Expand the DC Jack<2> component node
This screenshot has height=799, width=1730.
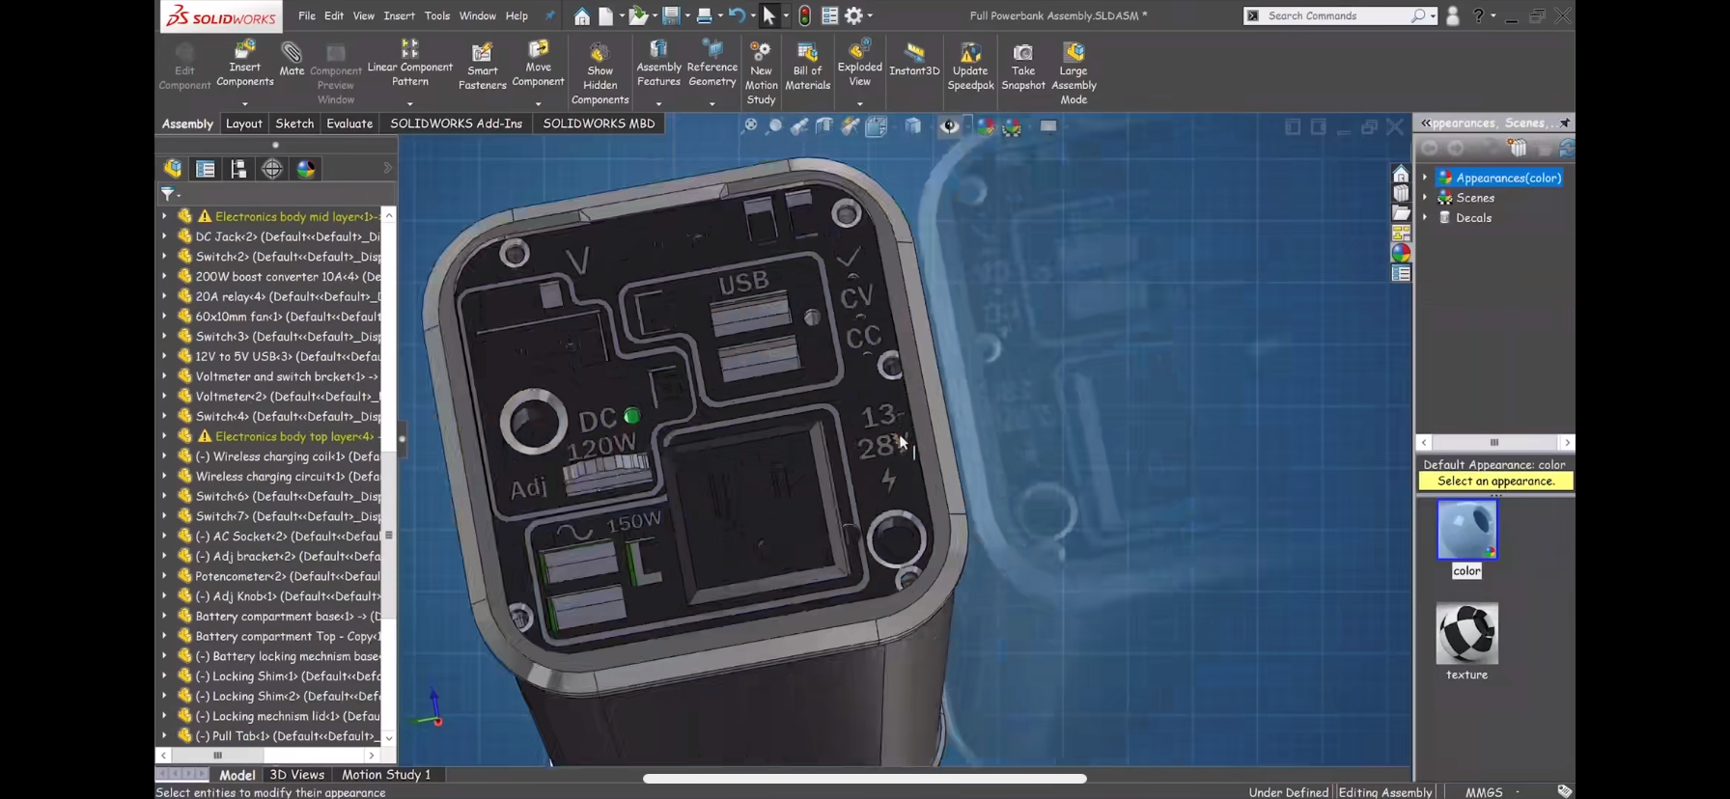click(x=164, y=236)
